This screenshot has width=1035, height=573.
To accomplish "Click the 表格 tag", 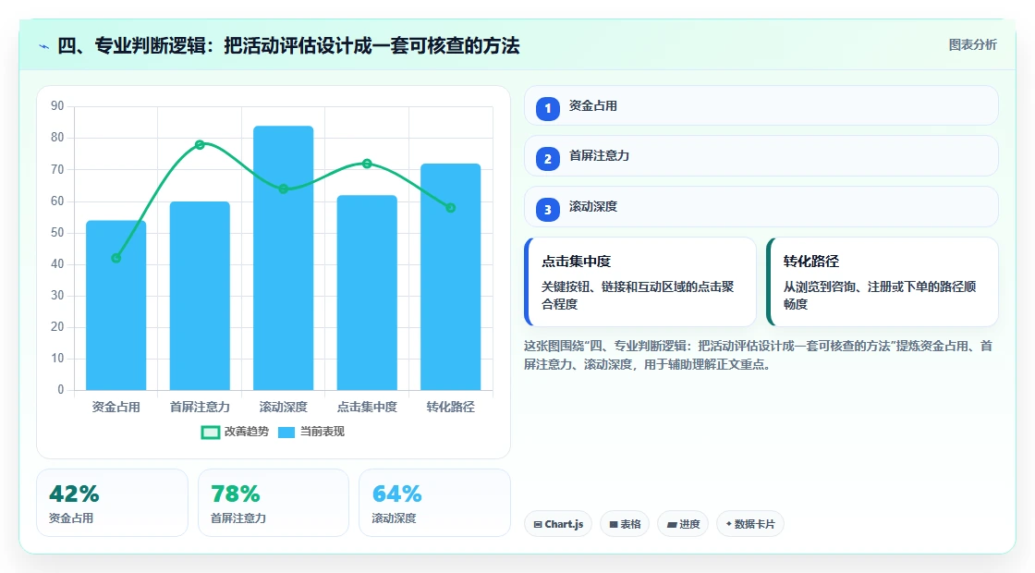I will pos(625,524).
